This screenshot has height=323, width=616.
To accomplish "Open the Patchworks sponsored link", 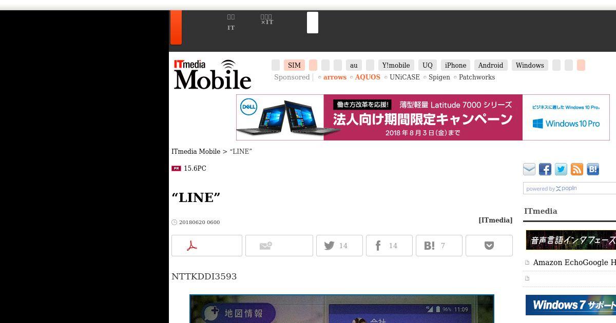I will pyautogui.click(x=477, y=77).
